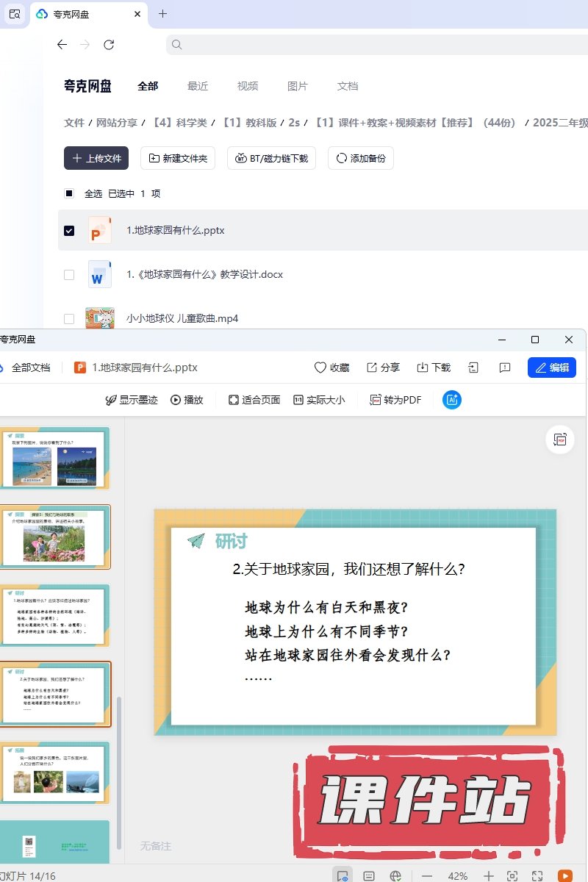Check the 教学设计.docx file checkbox
Screen dimensions: 588x882
tap(69, 275)
